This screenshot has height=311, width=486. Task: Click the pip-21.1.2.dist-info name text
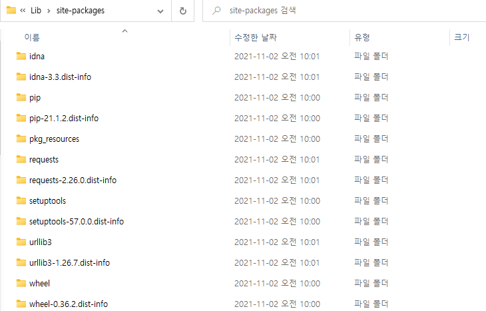(64, 119)
